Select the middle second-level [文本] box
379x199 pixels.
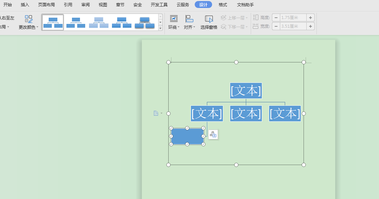tap(246, 113)
